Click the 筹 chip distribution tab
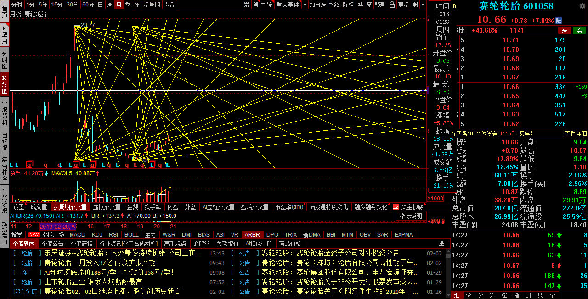This screenshot has height=299, width=588. click(492, 295)
